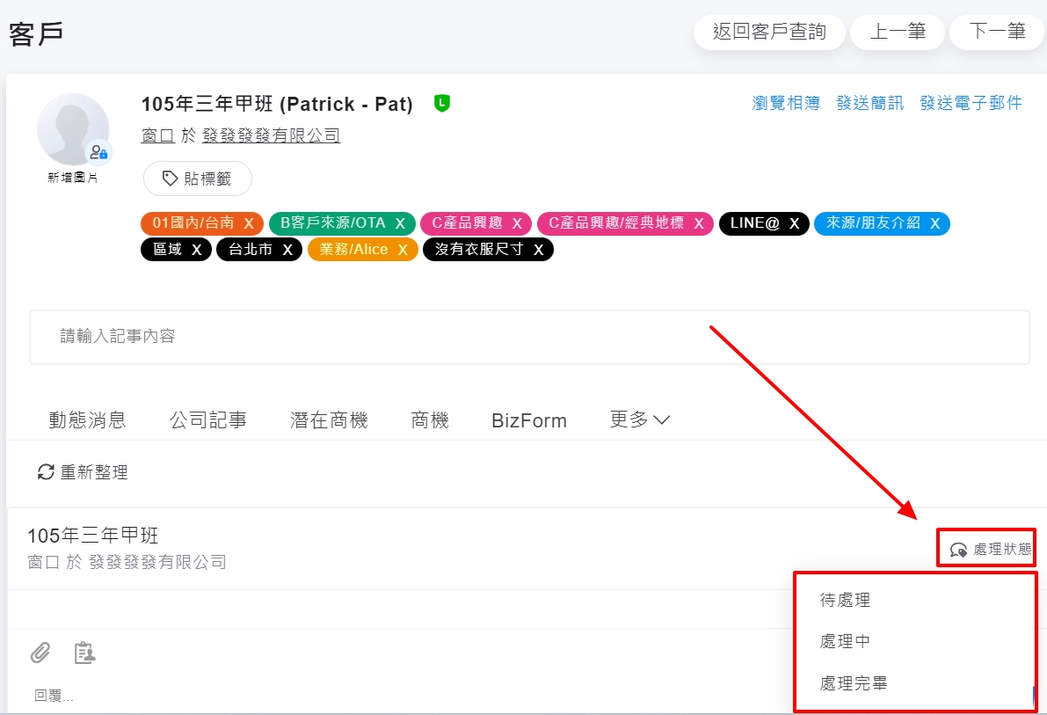The image size is (1047, 715).
Task: Open the 處理狀態 status dropdown
Action: [991, 550]
